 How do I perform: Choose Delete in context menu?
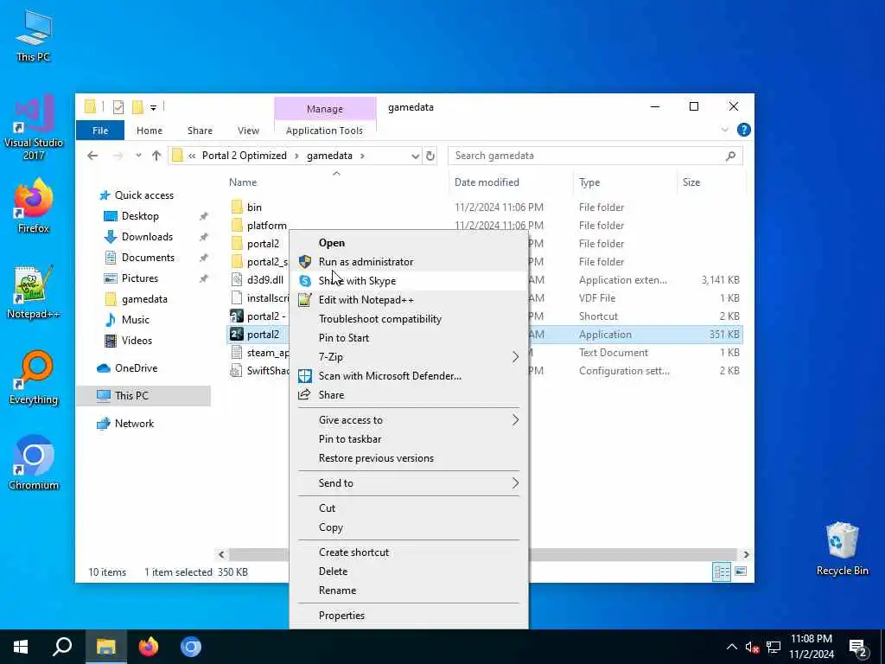click(409, 571)
